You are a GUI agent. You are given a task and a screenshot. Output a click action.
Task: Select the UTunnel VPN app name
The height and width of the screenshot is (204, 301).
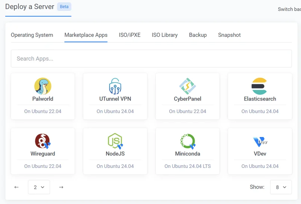coord(115,99)
